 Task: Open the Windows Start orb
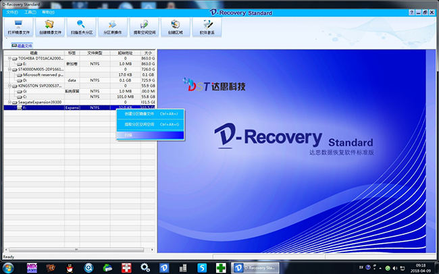tap(8, 268)
